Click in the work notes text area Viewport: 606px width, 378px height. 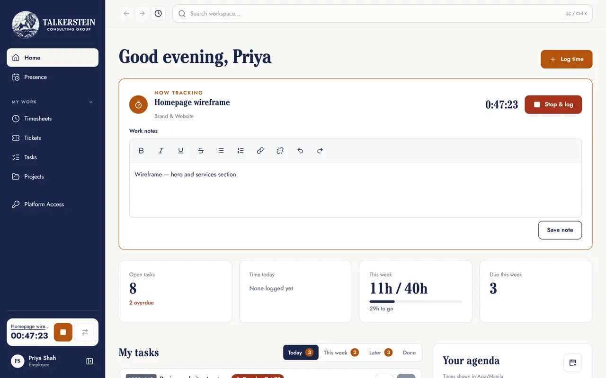click(356, 190)
